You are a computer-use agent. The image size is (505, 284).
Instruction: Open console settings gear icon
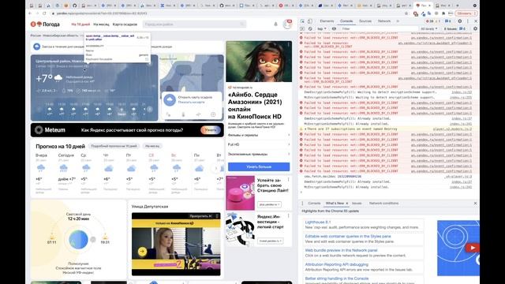[x=475, y=28]
